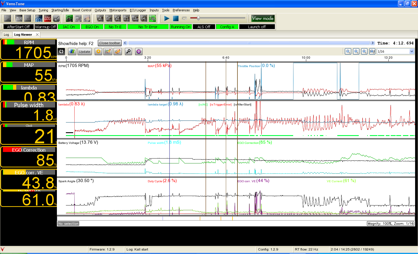Stop the log playback
Screen dimensions: 418x254
click(x=176, y=19)
